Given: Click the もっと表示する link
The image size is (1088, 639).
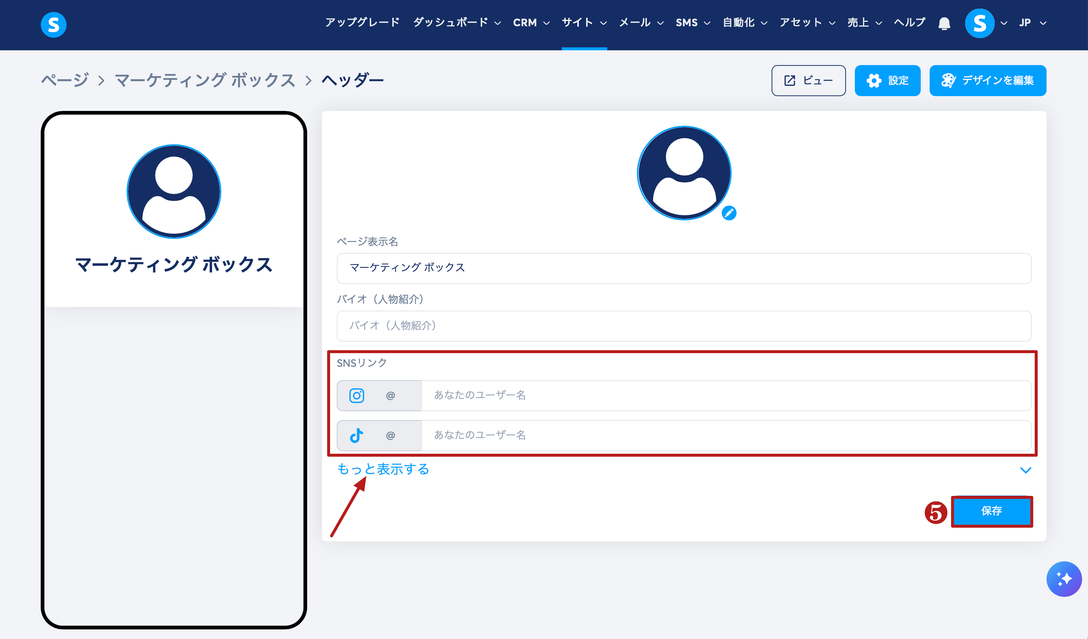Looking at the screenshot, I should pos(383,469).
